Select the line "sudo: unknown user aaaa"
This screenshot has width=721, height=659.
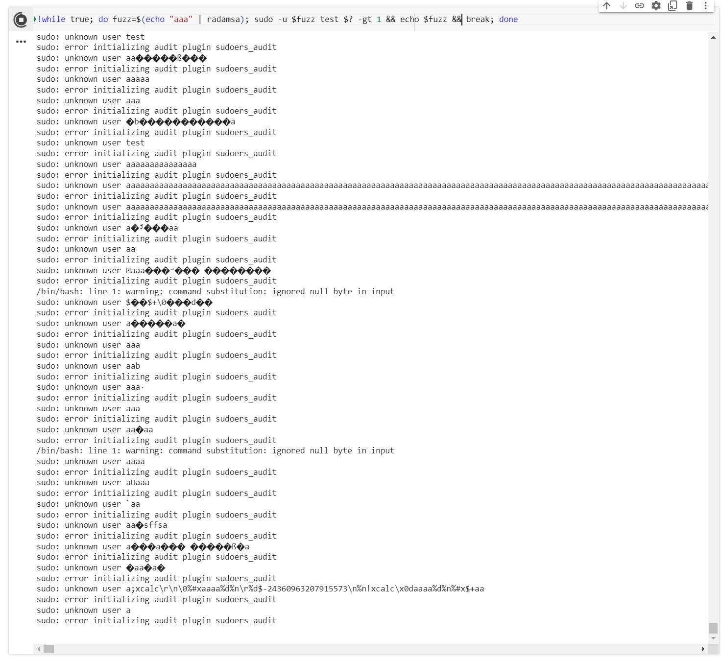(x=91, y=462)
